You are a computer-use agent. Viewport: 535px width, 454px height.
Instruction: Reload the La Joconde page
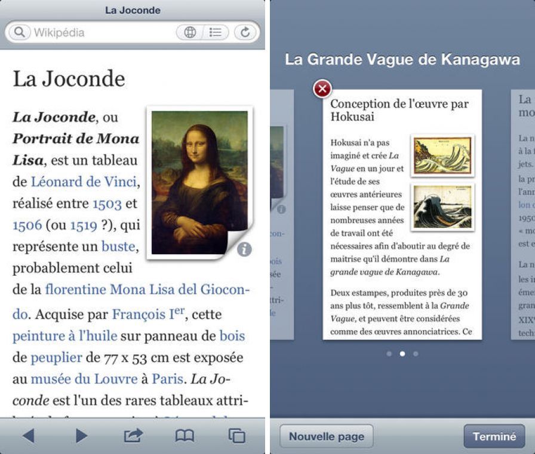coord(245,32)
